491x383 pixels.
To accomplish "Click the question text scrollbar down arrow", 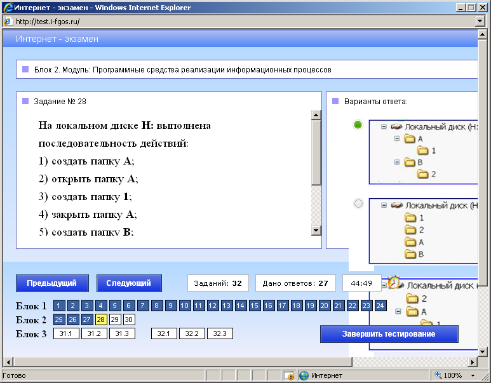I will [316, 231].
